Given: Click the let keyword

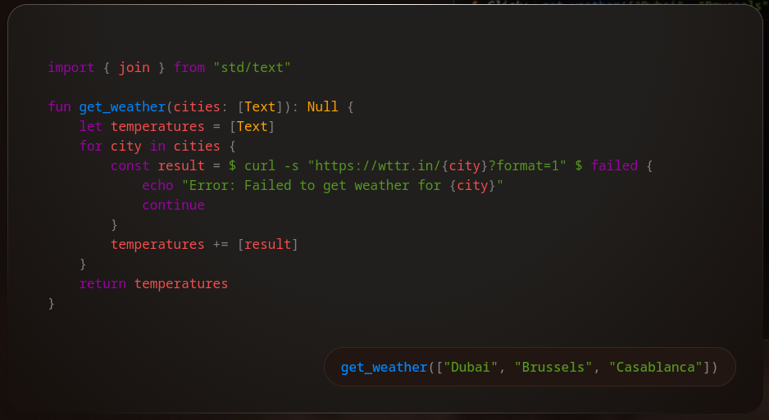Looking at the screenshot, I should (x=90, y=126).
